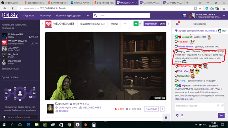Open the Windows Start button
This screenshot has height=128, width=228.
(x=4, y=124)
